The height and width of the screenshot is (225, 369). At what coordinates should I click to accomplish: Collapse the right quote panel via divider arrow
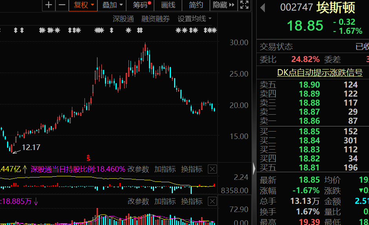coord(254,169)
